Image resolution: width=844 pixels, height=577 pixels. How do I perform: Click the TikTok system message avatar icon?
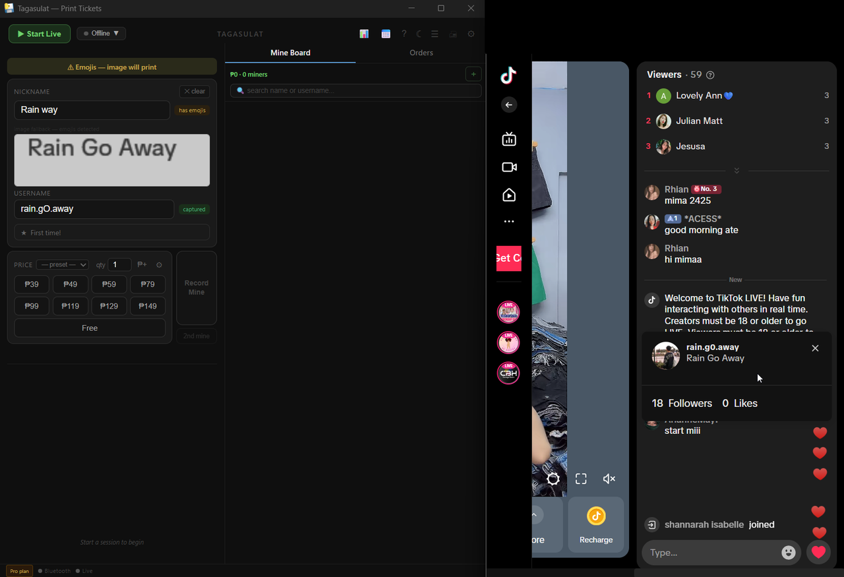[651, 300]
